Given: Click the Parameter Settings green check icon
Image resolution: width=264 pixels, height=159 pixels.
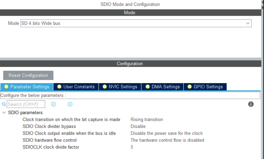Looking at the screenshot, I should coord(6,87).
